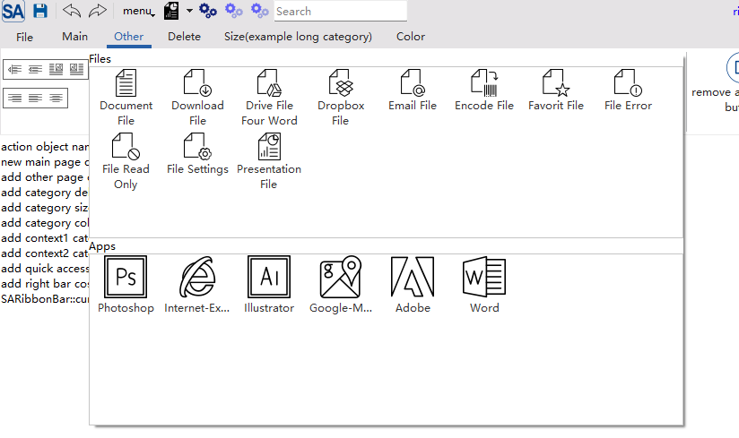Viewport: 739px width, 438px height.
Task: Click the File menu button
Action: click(24, 37)
